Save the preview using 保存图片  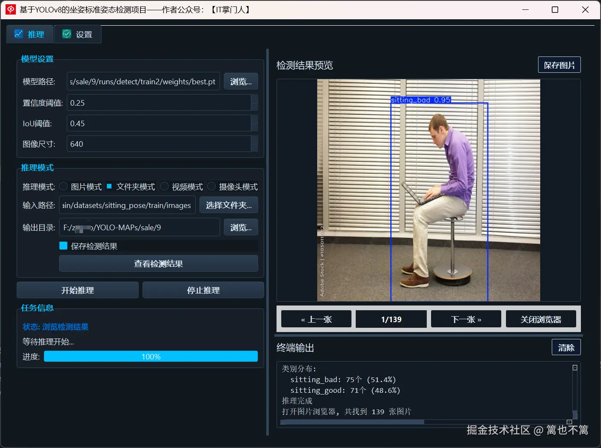(559, 65)
